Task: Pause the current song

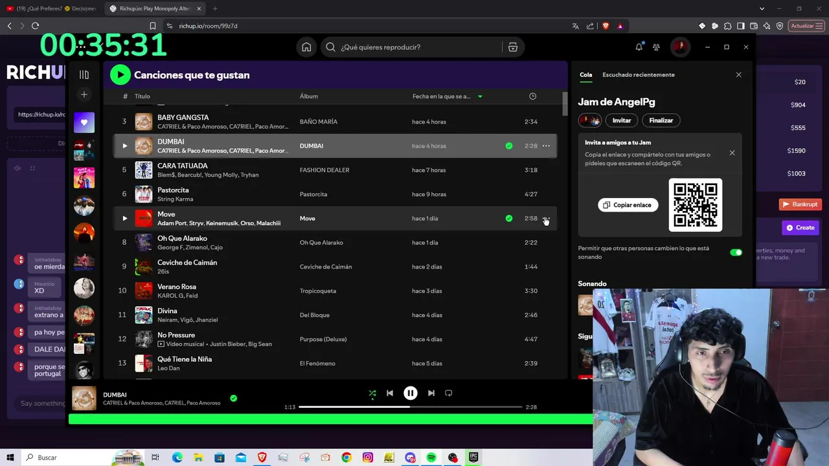Action: [x=410, y=393]
